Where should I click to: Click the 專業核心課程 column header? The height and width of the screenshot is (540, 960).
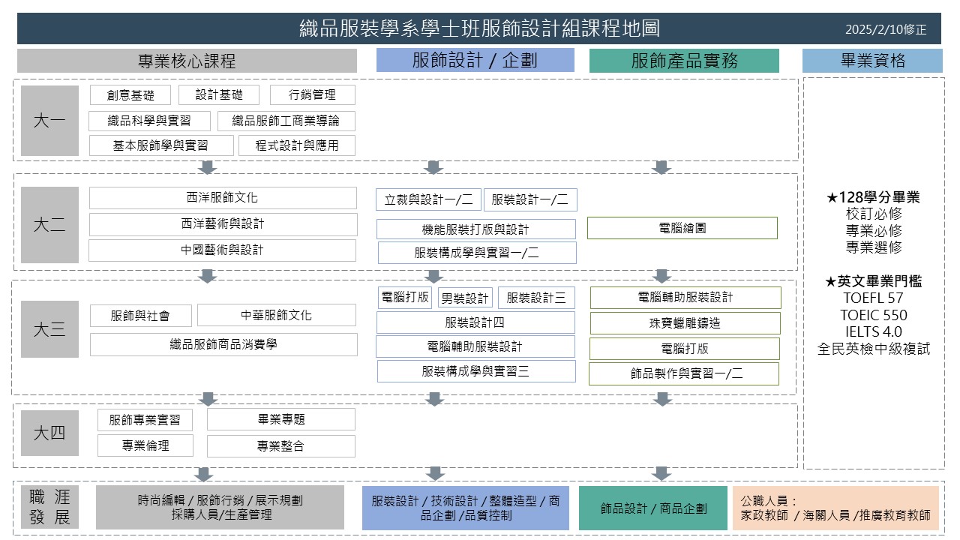(187, 61)
